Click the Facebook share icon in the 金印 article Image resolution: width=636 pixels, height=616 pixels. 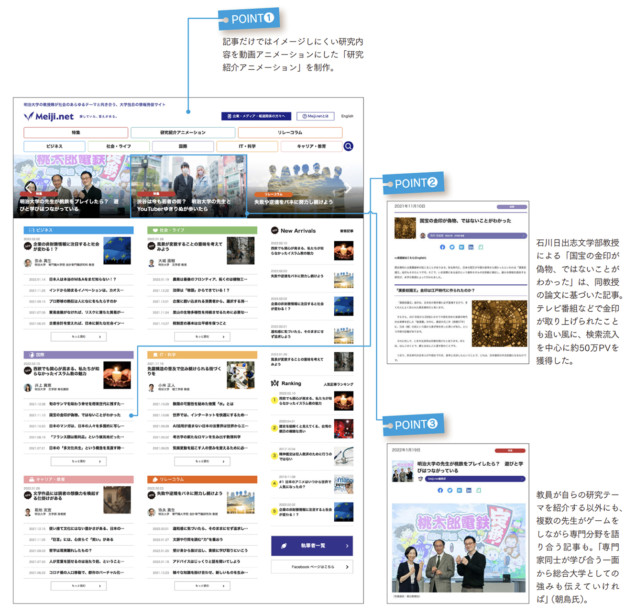[442, 247]
